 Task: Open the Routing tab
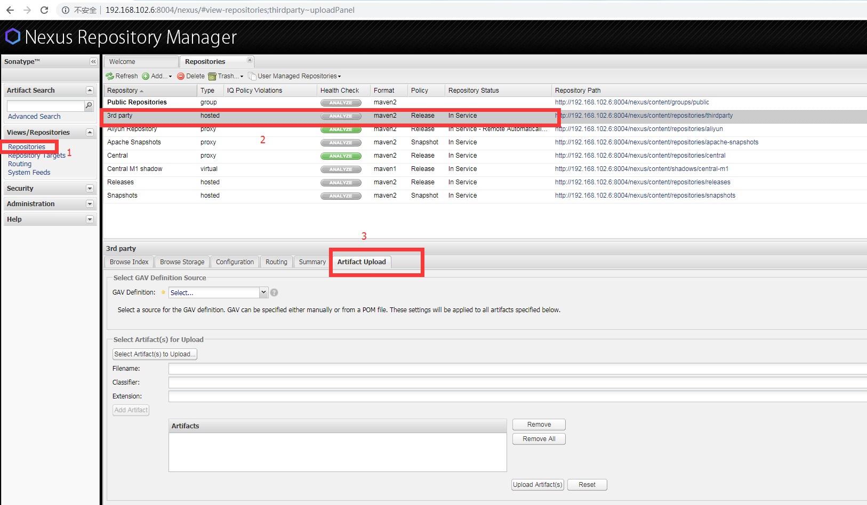tap(276, 262)
